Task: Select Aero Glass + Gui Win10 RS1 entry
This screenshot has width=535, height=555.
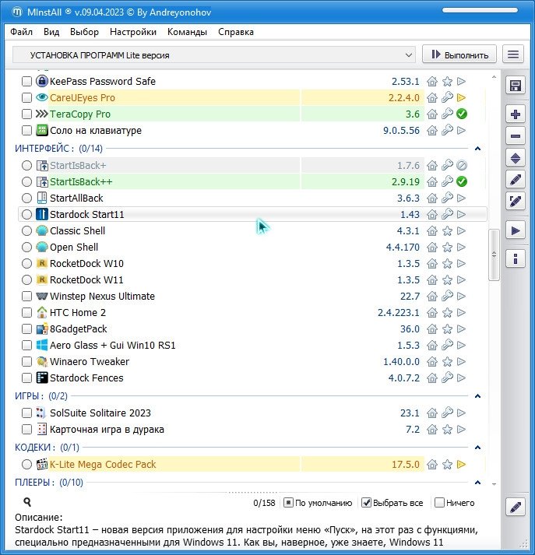Action: coord(113,345)
